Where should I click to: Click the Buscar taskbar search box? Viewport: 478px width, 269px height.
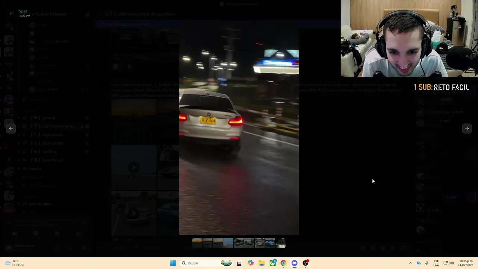pos(207,263)
